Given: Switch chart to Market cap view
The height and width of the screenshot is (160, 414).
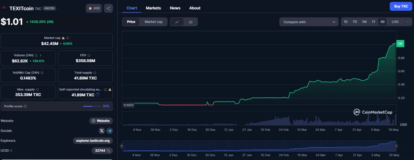Looking at the screenshot, I should [154, 22].
